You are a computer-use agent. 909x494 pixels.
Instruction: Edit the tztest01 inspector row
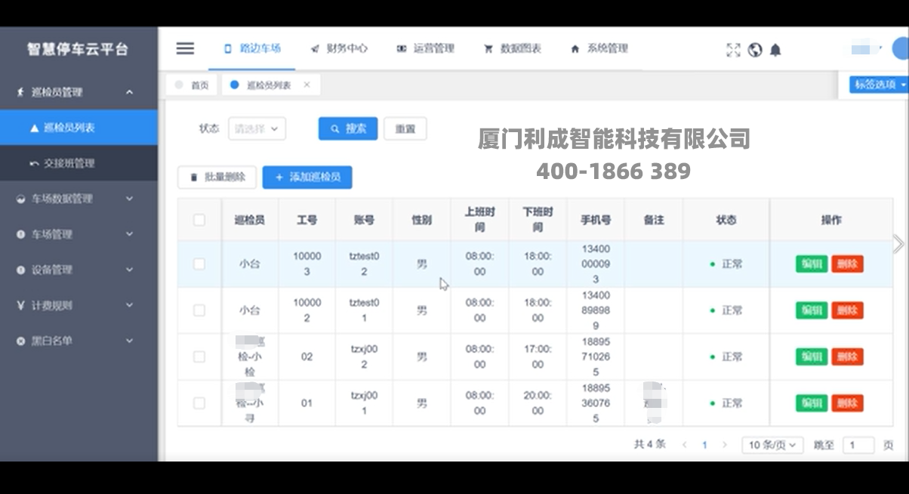812,310
